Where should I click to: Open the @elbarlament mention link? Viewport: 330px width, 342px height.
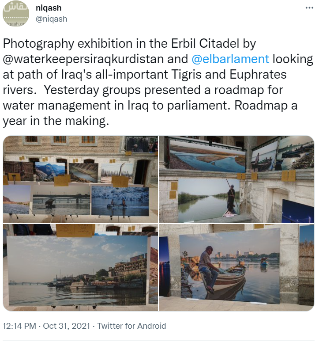[x=231, y=59]
